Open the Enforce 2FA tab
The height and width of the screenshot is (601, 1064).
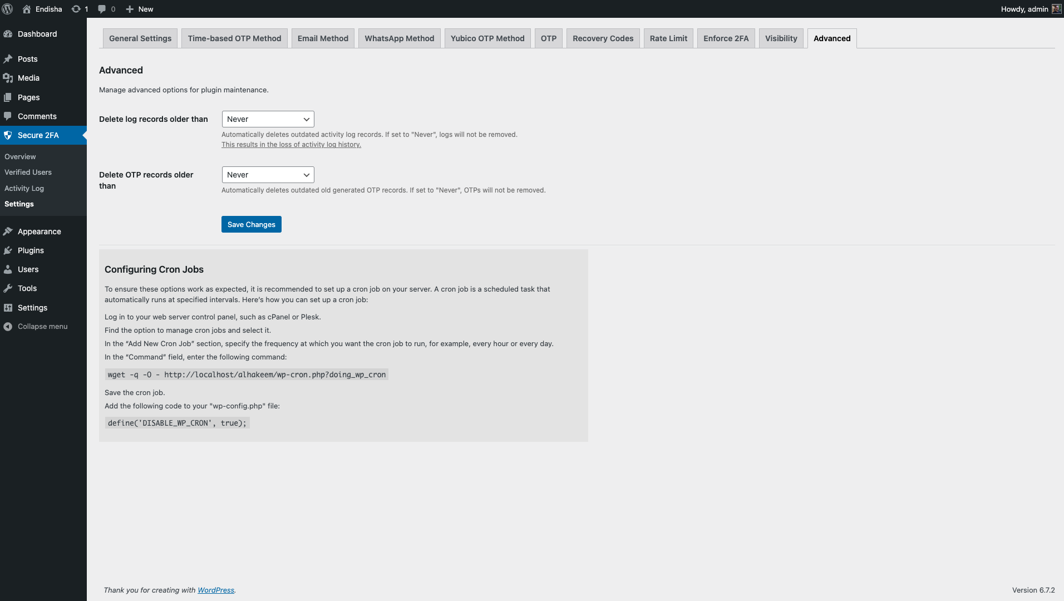click(726, 38)
